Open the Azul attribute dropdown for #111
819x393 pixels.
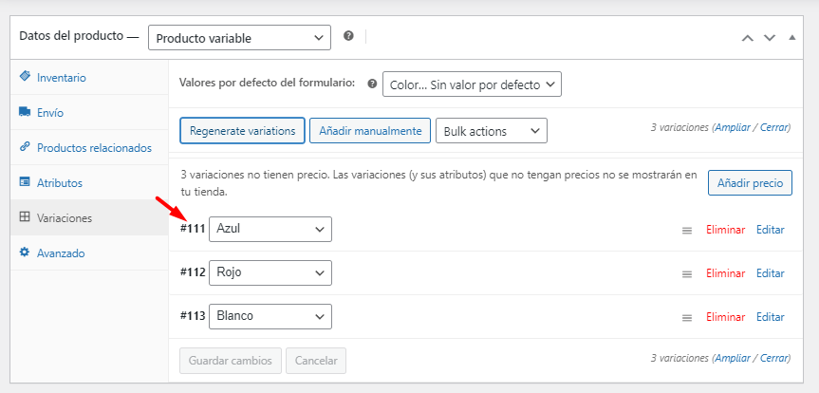(270, 229)
